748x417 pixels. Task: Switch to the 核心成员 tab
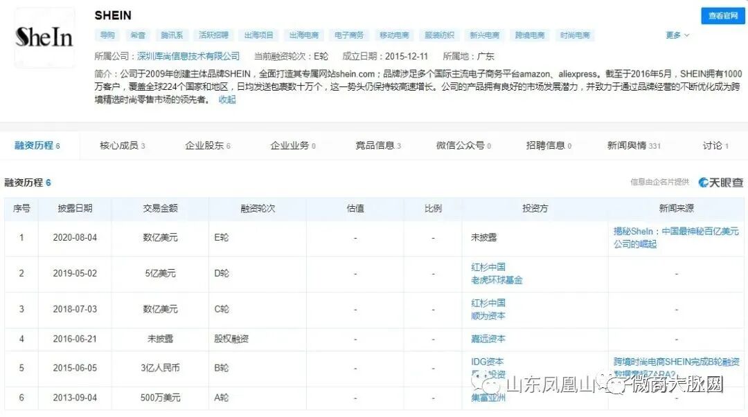coord(122,145)
